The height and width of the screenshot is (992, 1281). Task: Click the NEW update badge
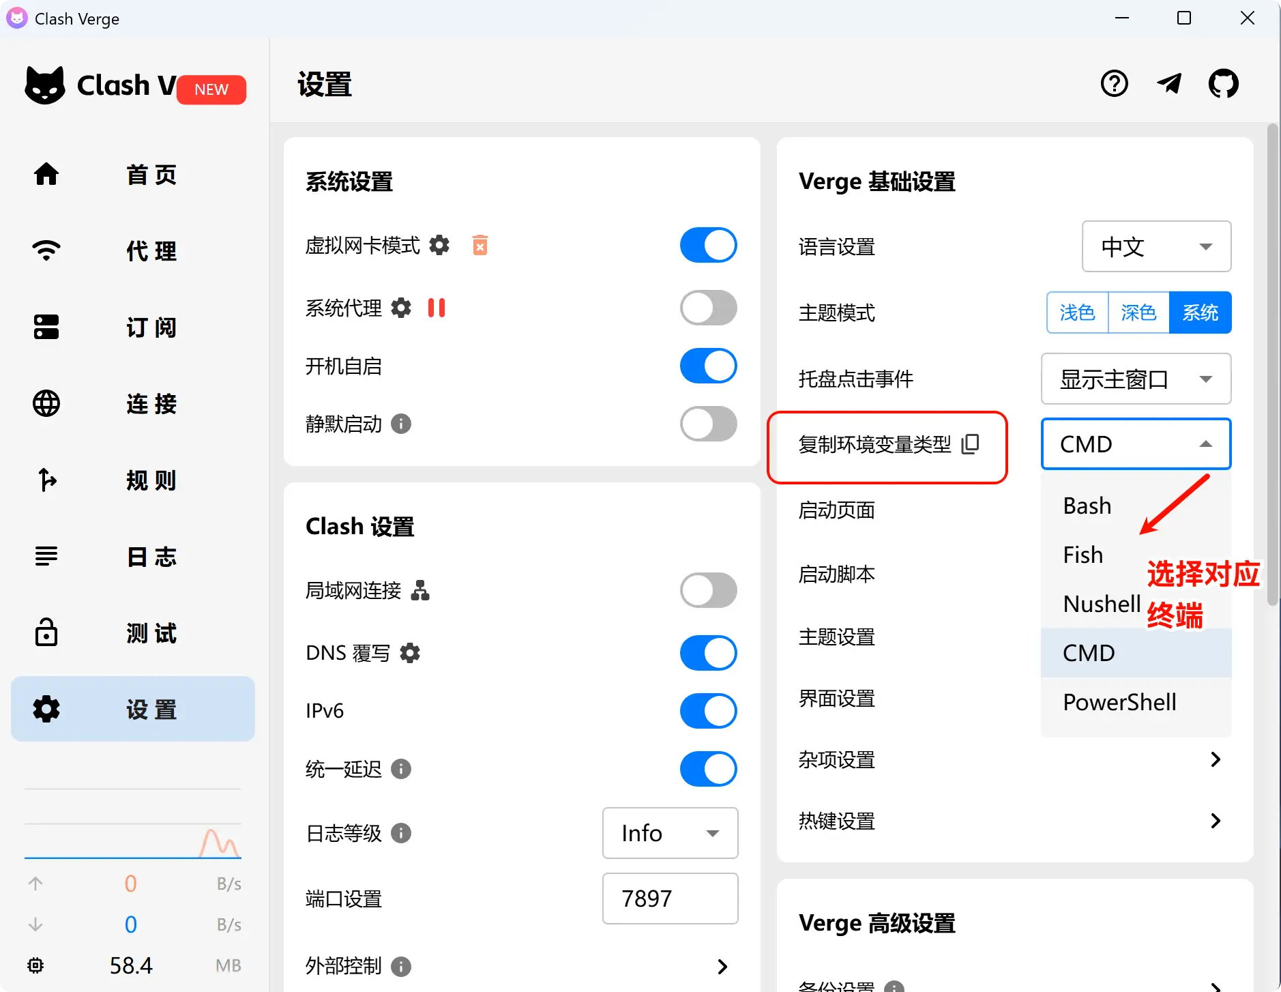point(211,89)
